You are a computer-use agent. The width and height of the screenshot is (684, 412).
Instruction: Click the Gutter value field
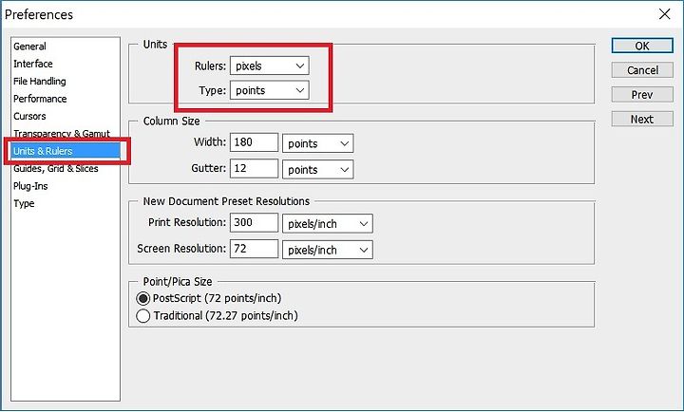pos(254,169)
